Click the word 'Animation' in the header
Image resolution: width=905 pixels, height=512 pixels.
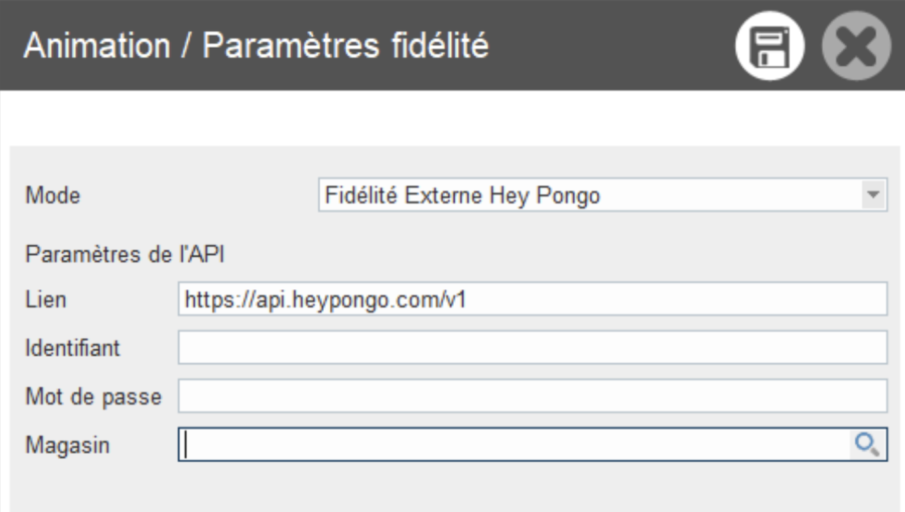[97, 46]
